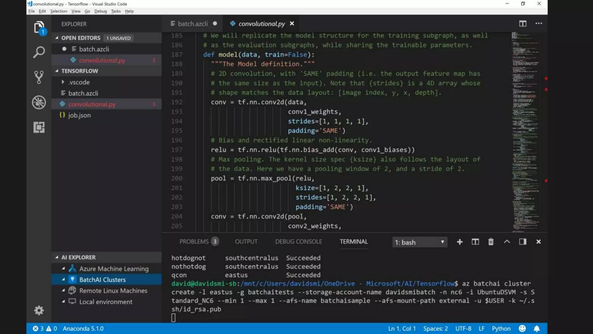Open the Debug menu
The width and height of the screenshot is (593, 334).
tap(100, 11)
